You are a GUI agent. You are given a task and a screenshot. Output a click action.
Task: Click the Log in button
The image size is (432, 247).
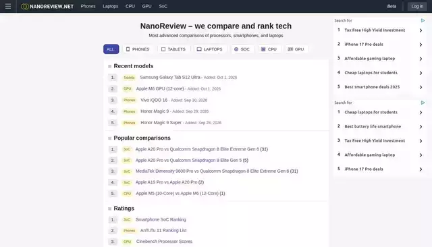417,6
